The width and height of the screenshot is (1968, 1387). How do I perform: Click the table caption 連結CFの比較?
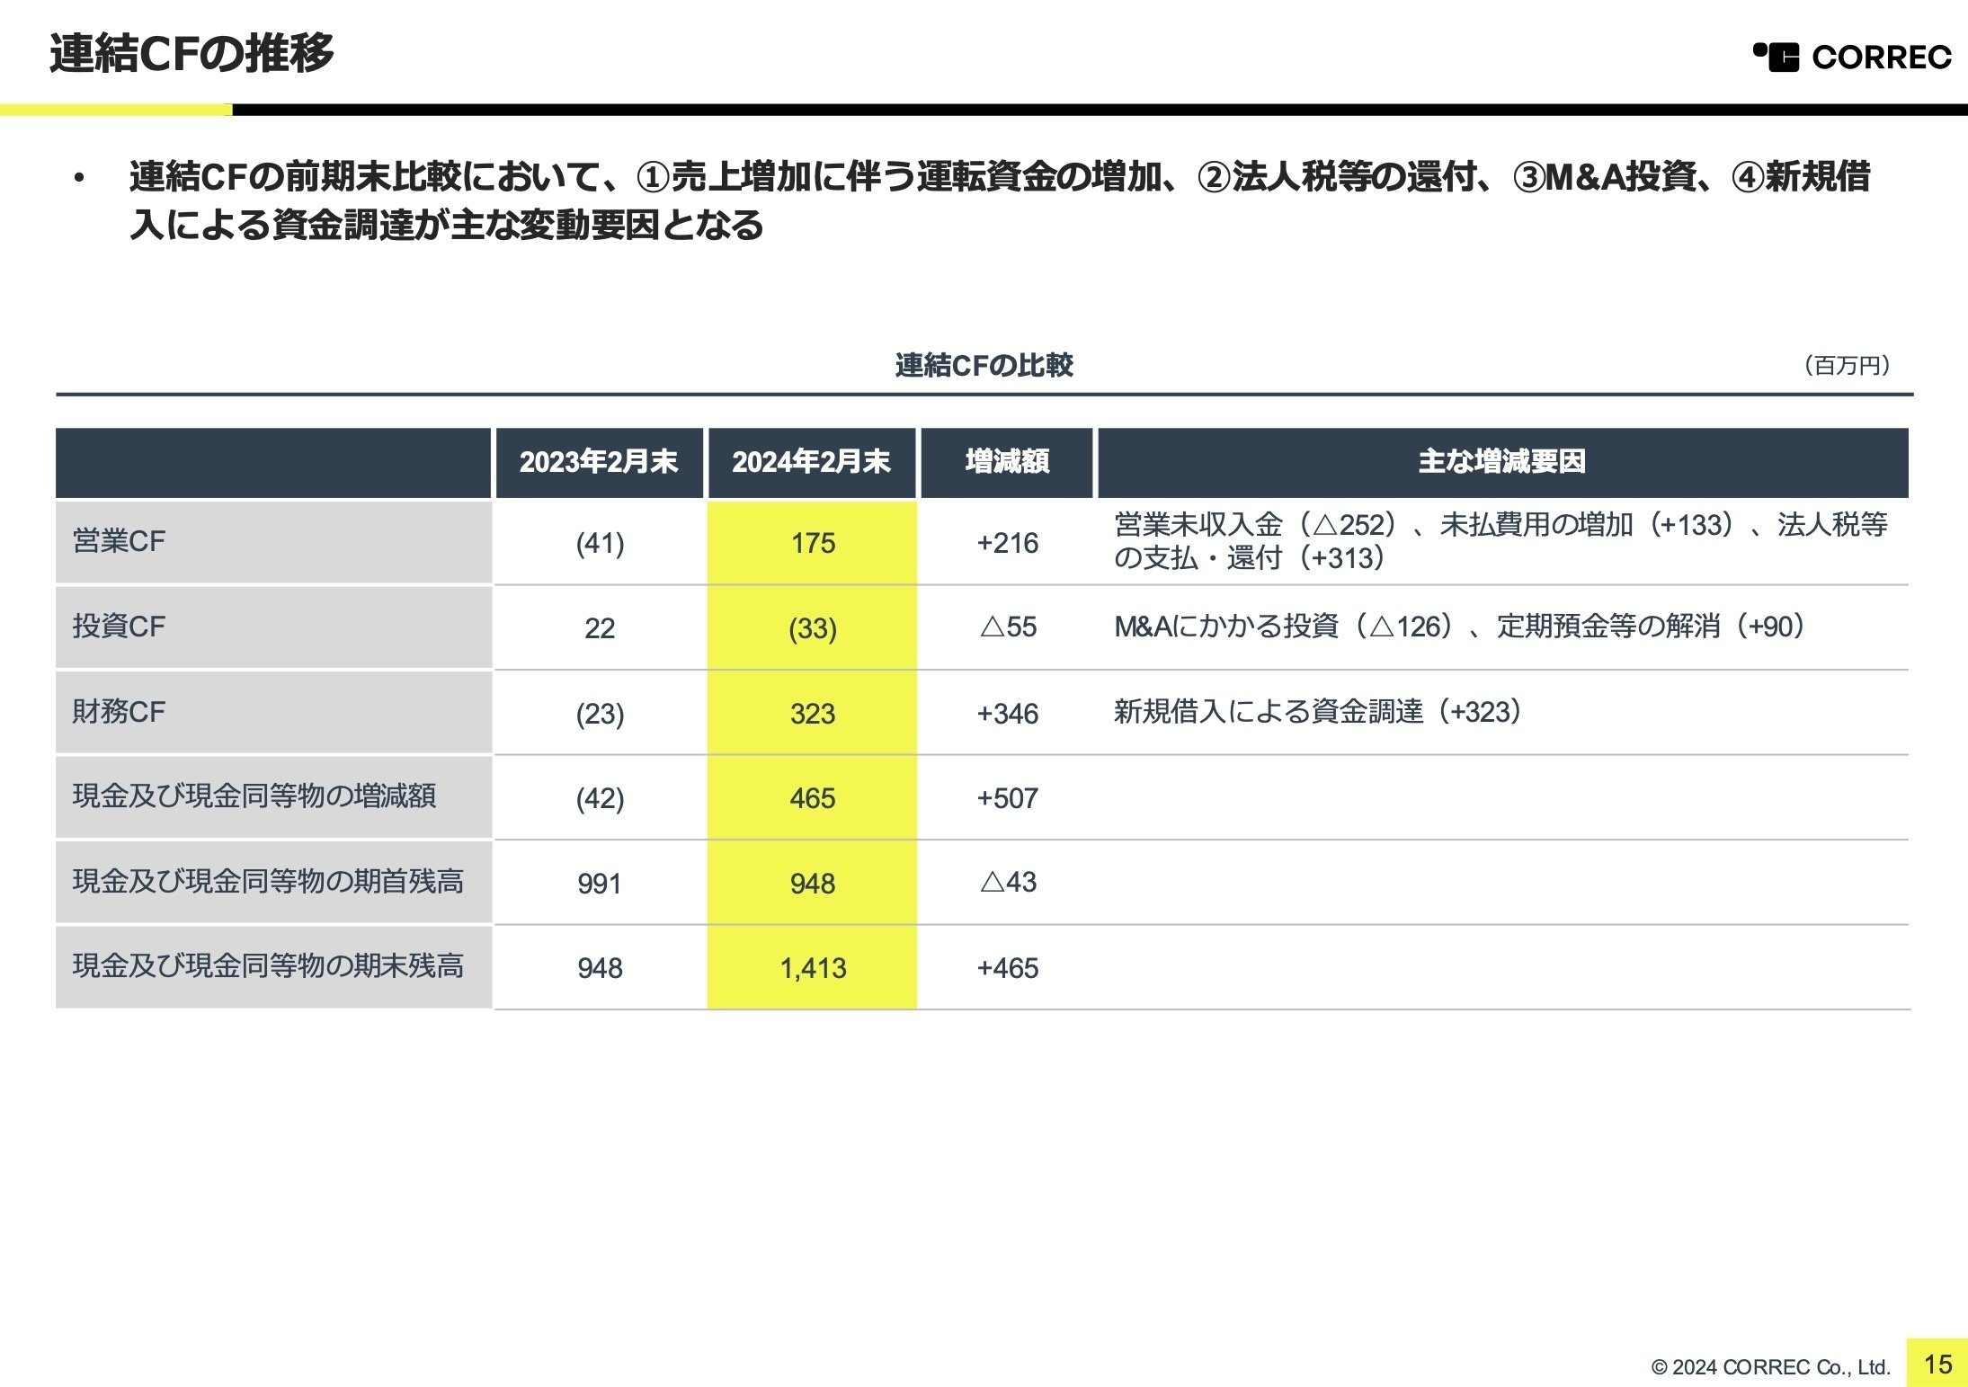[x=984, y=365]
